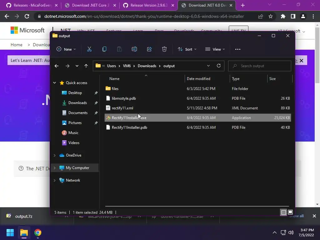Select rectify11.xml file
320x240 pixels.
coord(198,108)
